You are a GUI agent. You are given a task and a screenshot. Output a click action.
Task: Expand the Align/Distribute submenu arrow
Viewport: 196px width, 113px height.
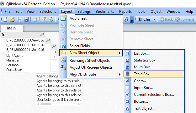(x=119, y=74)
